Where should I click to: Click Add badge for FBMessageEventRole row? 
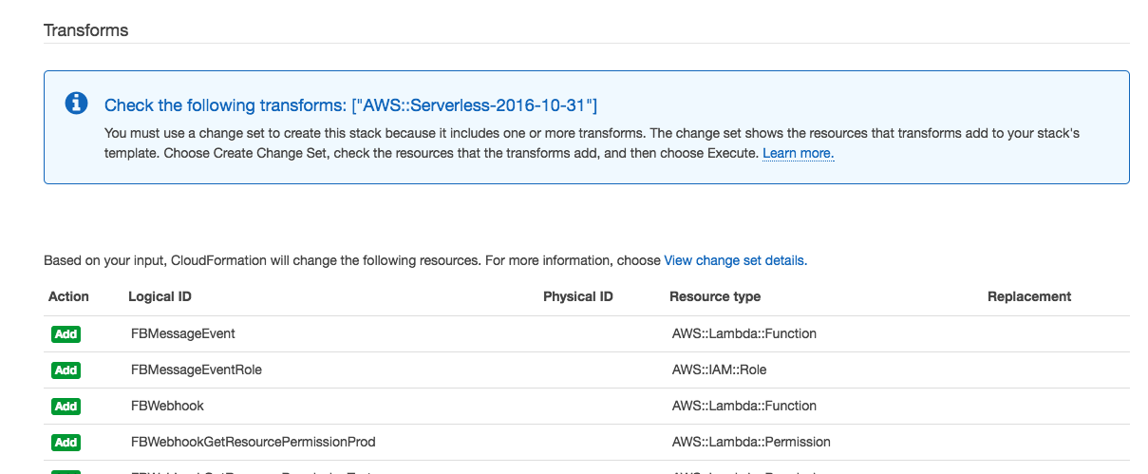pos(66,370)
